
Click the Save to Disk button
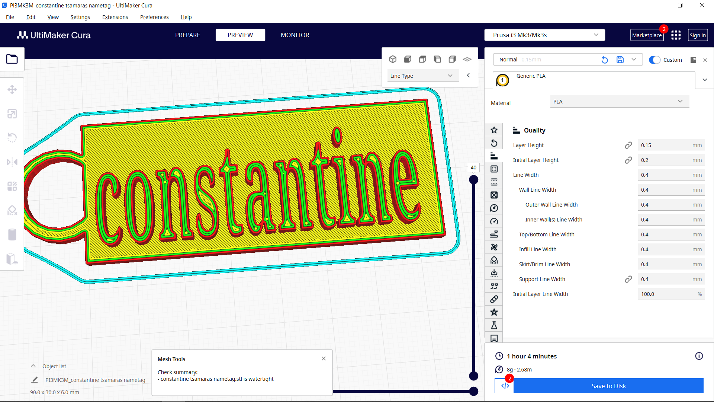point(608,386)
